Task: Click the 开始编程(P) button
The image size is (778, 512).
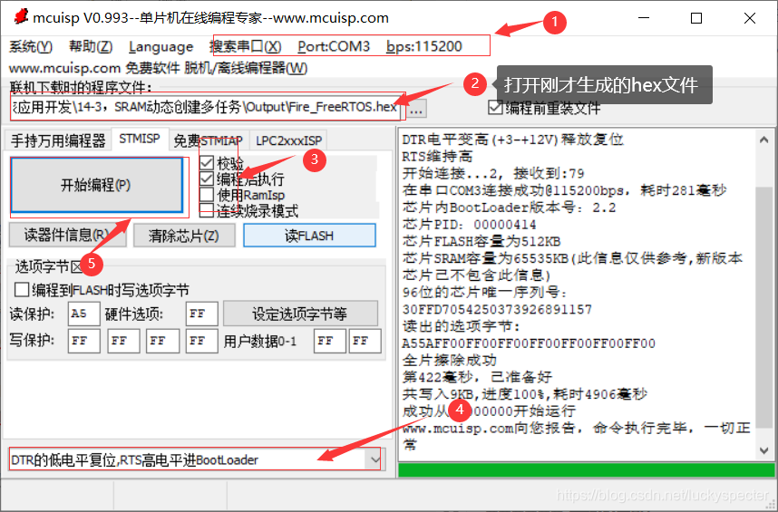Action: pyautogui.click(x=97, y=185)
